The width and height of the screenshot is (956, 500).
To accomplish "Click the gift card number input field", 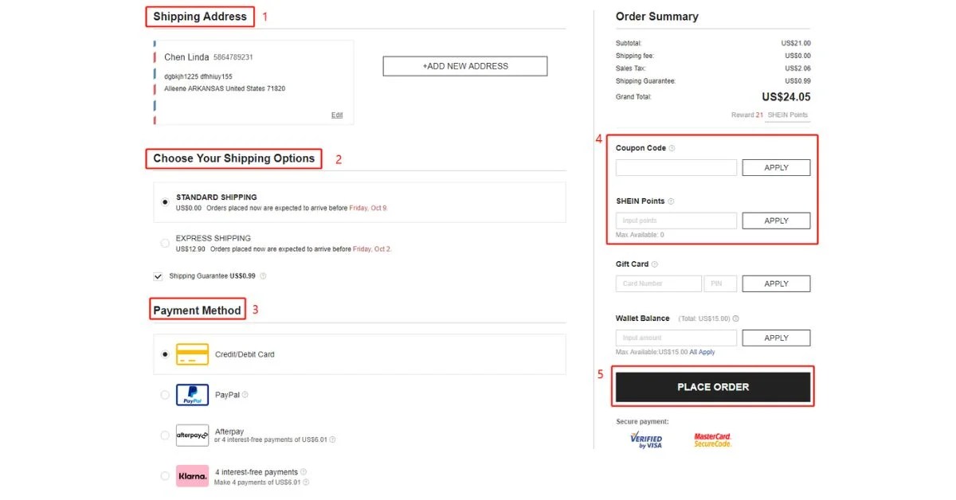I will (658, 283).
